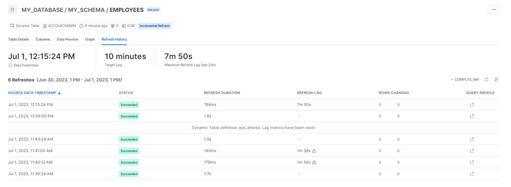Click the database icon next to MY_DATABASE
Screen dimensions: 511x187
[x=13, y=10]
